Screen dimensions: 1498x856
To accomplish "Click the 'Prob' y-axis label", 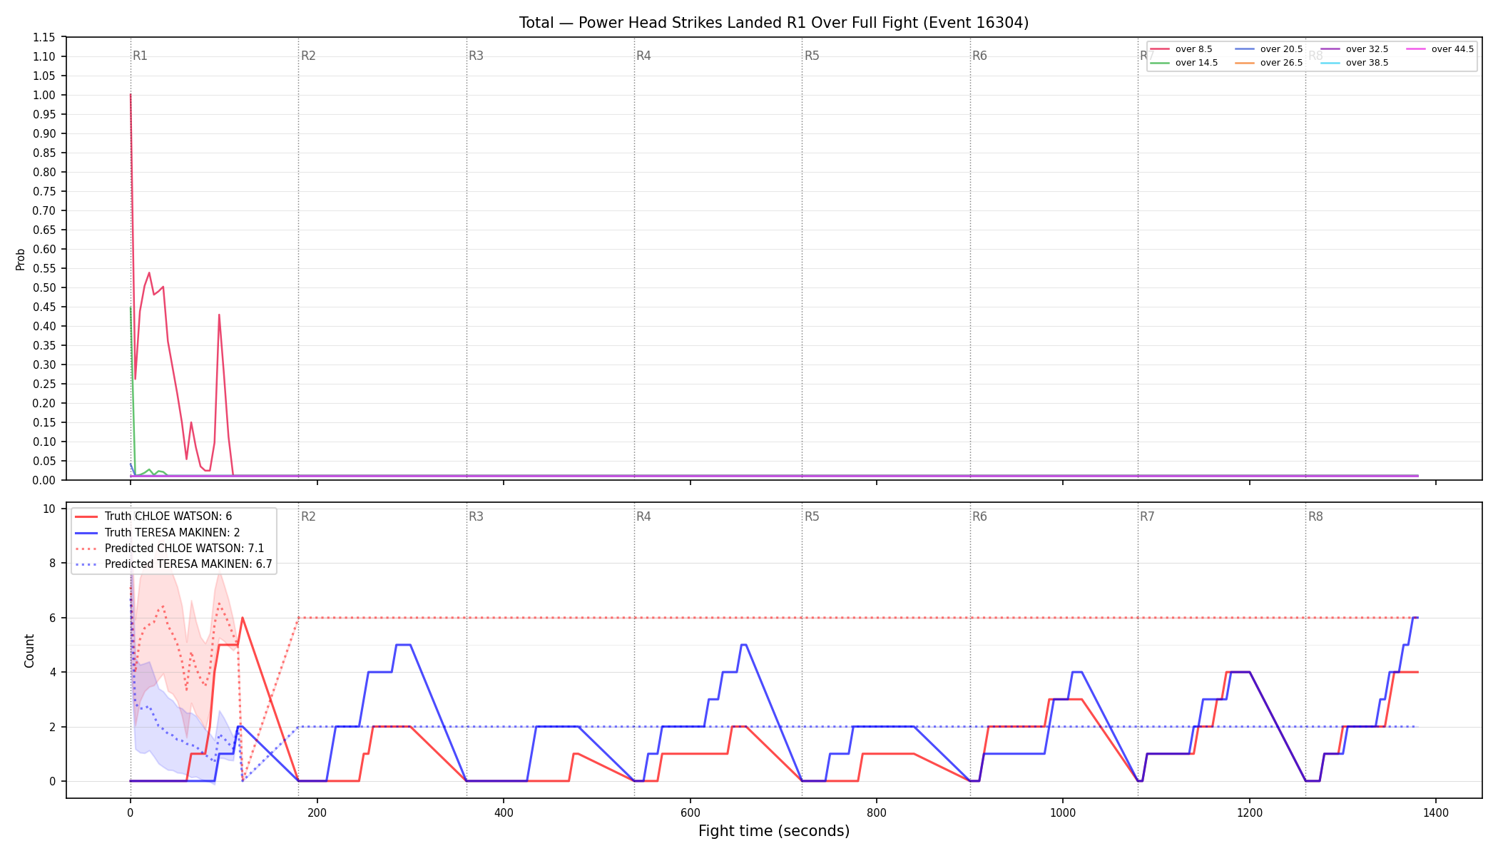I will pos(21,259).
